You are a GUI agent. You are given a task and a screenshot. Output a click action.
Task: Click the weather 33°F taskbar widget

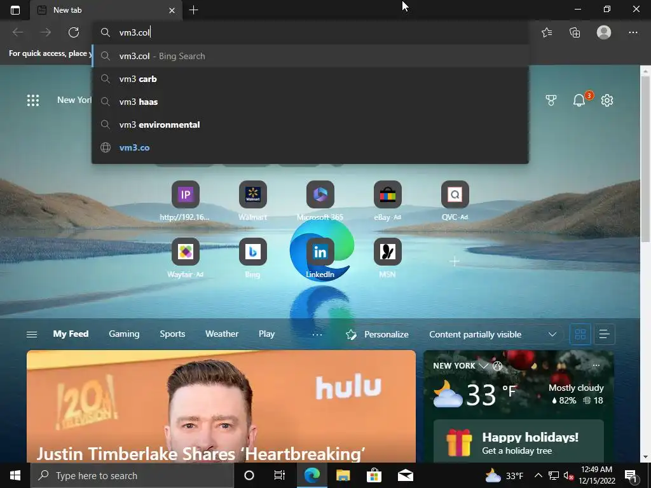coord(504,475)
